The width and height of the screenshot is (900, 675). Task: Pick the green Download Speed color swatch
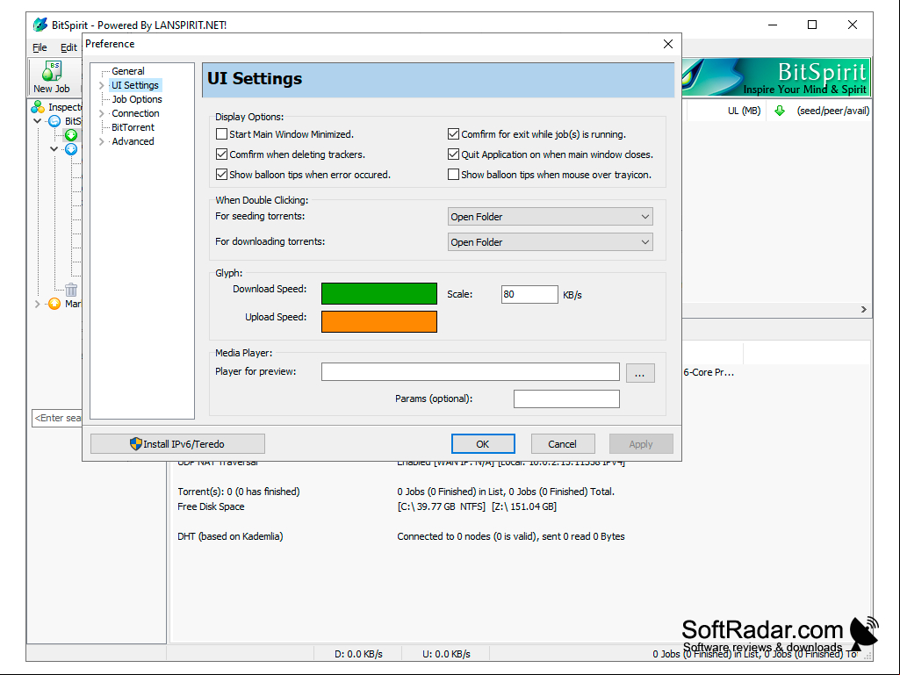pos(378,293)
